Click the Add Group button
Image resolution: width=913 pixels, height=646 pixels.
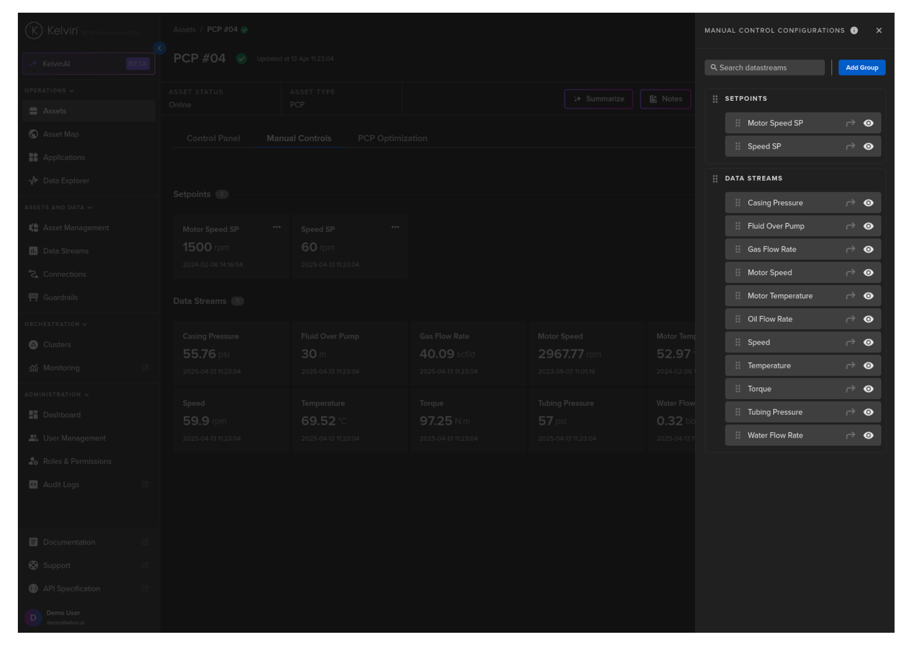(x=861, y=67)
